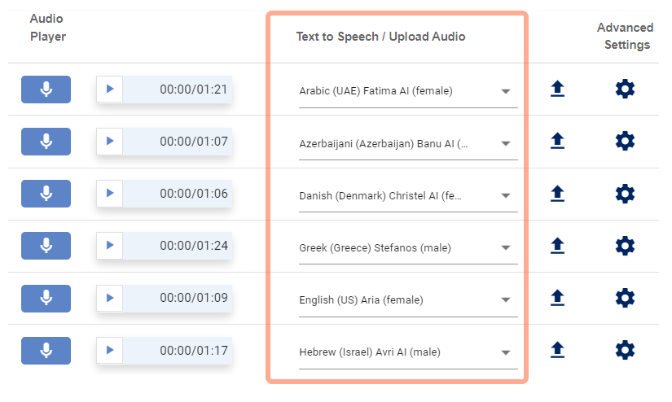Click the microphone button in the Arabic row
The width and height of the screenshot is (672, 402).
tap(46, 90)
